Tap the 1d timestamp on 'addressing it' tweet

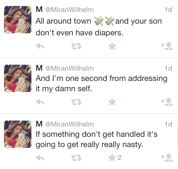[x=168, y=68]
